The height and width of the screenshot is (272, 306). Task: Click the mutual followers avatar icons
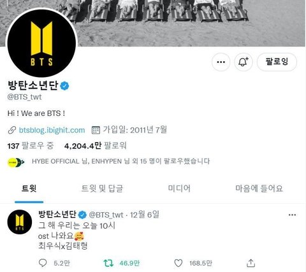coord(16,162)
